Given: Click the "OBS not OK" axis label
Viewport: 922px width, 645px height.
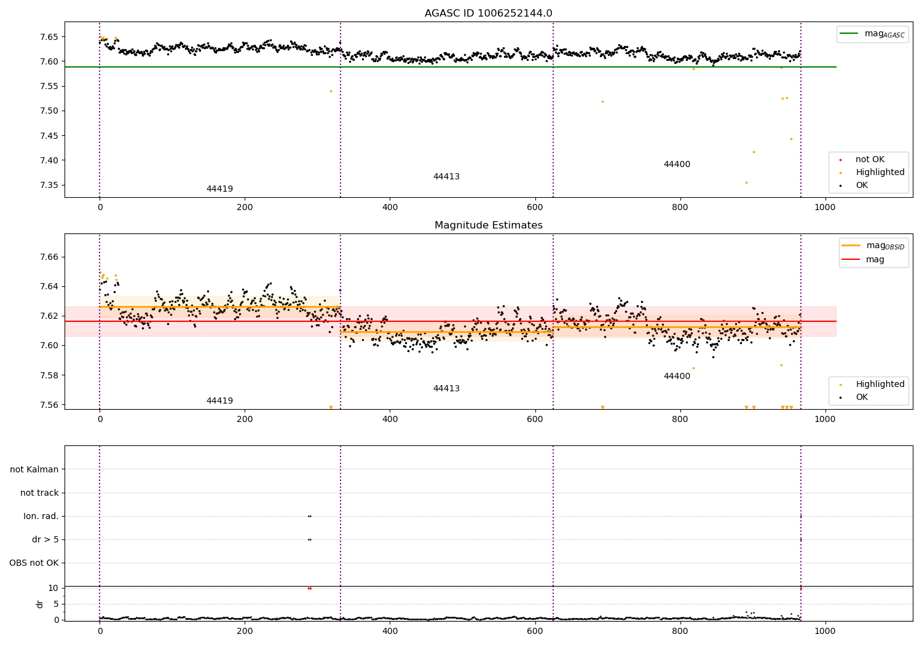Looking at the screenshot, I should click(34, 563).
